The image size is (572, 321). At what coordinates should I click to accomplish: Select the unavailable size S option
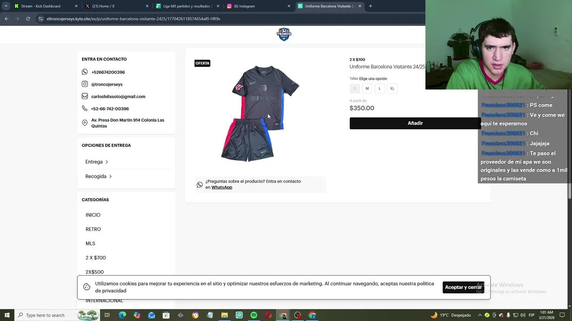[x=355, y=88]
